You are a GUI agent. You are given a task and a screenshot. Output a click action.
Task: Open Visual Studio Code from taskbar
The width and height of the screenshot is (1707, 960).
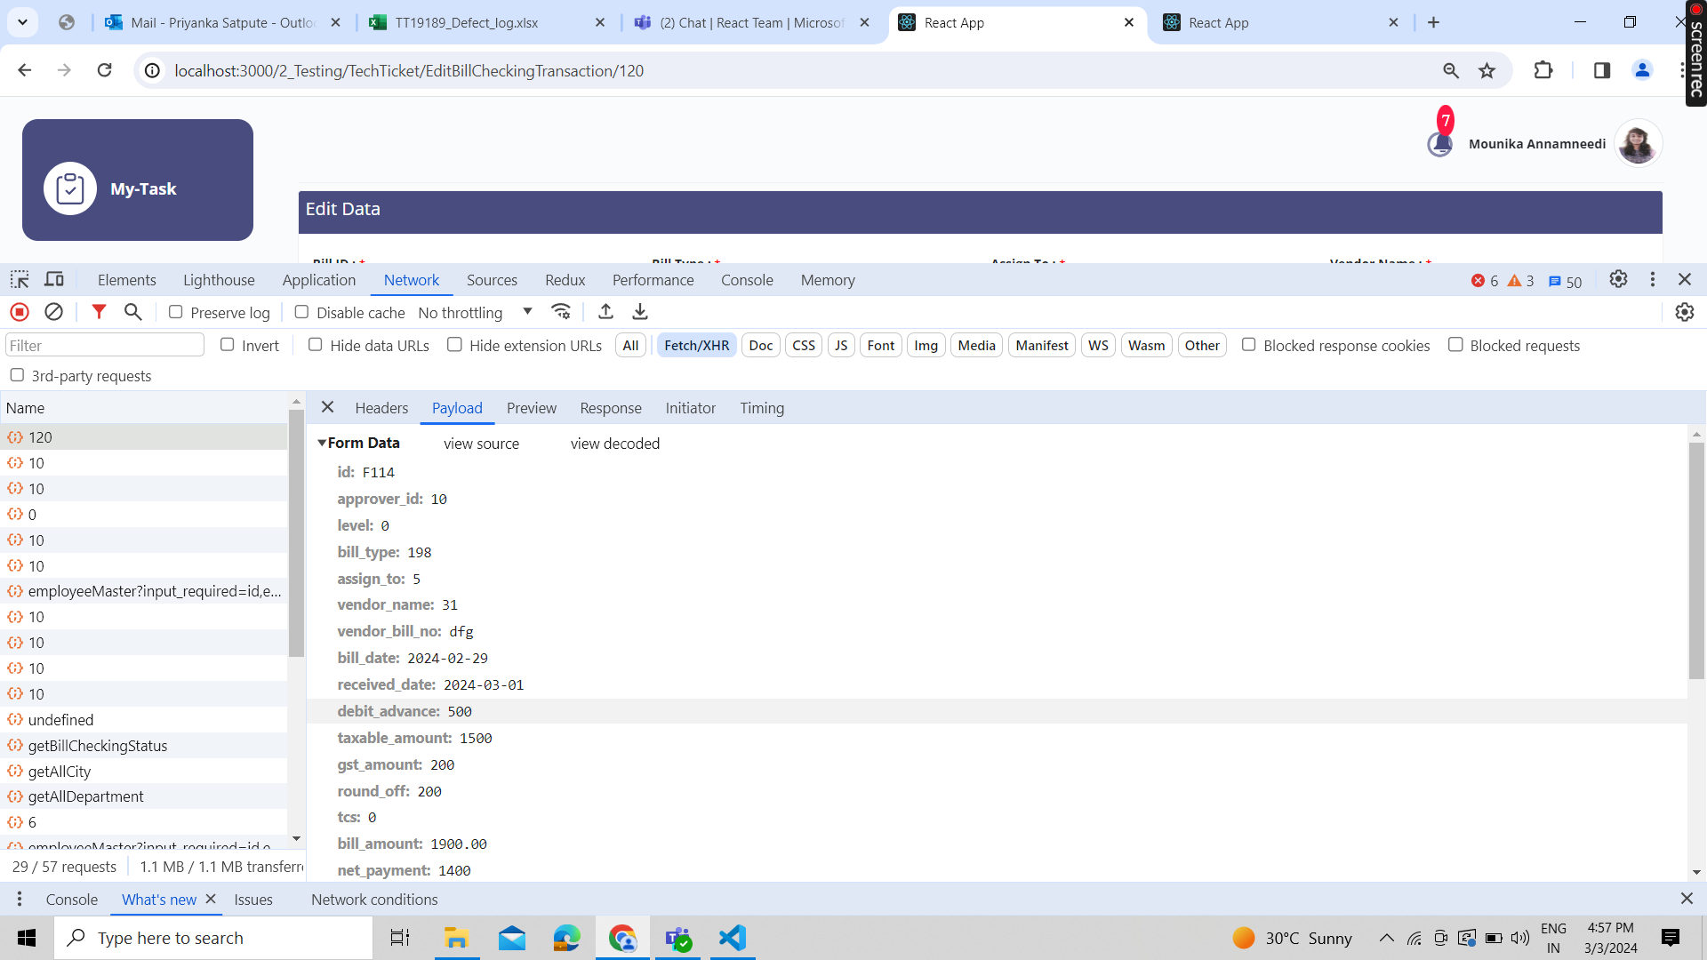pos(733,938)
